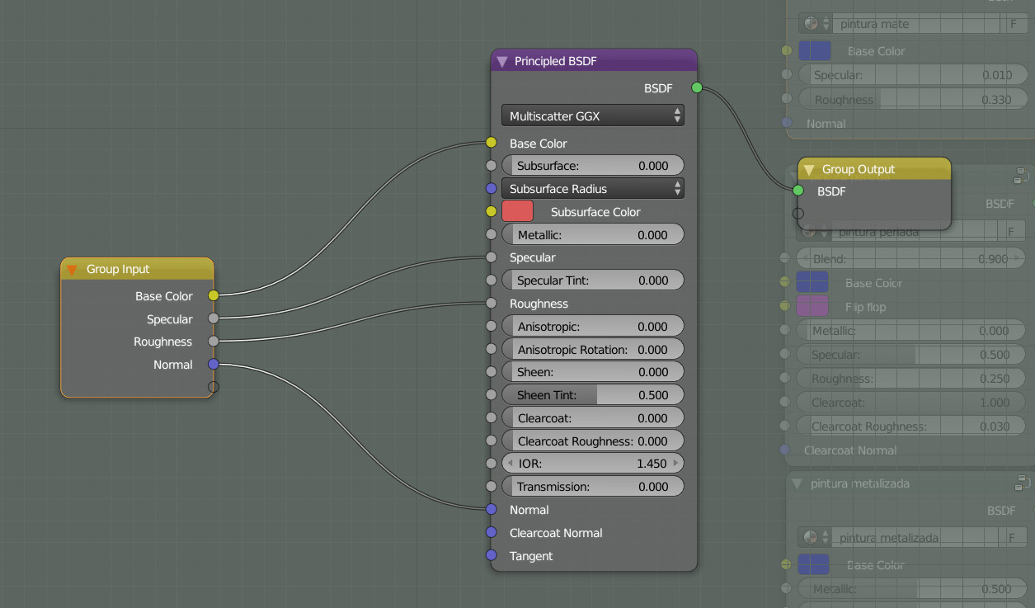Image resolution: width=1035 pixels, height=608 pixels.
Task: Toggle fake user F for pintura metalizada
Action: (1013, 538)
